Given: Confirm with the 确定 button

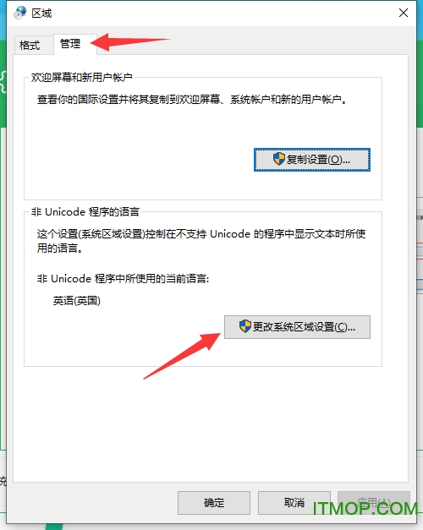Looking at the screenshot, I should (214, 503).
